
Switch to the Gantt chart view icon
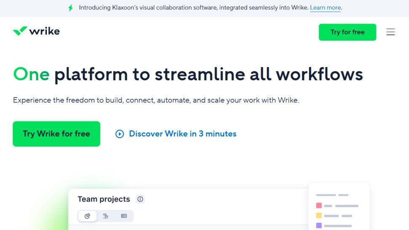coord(106,216)
